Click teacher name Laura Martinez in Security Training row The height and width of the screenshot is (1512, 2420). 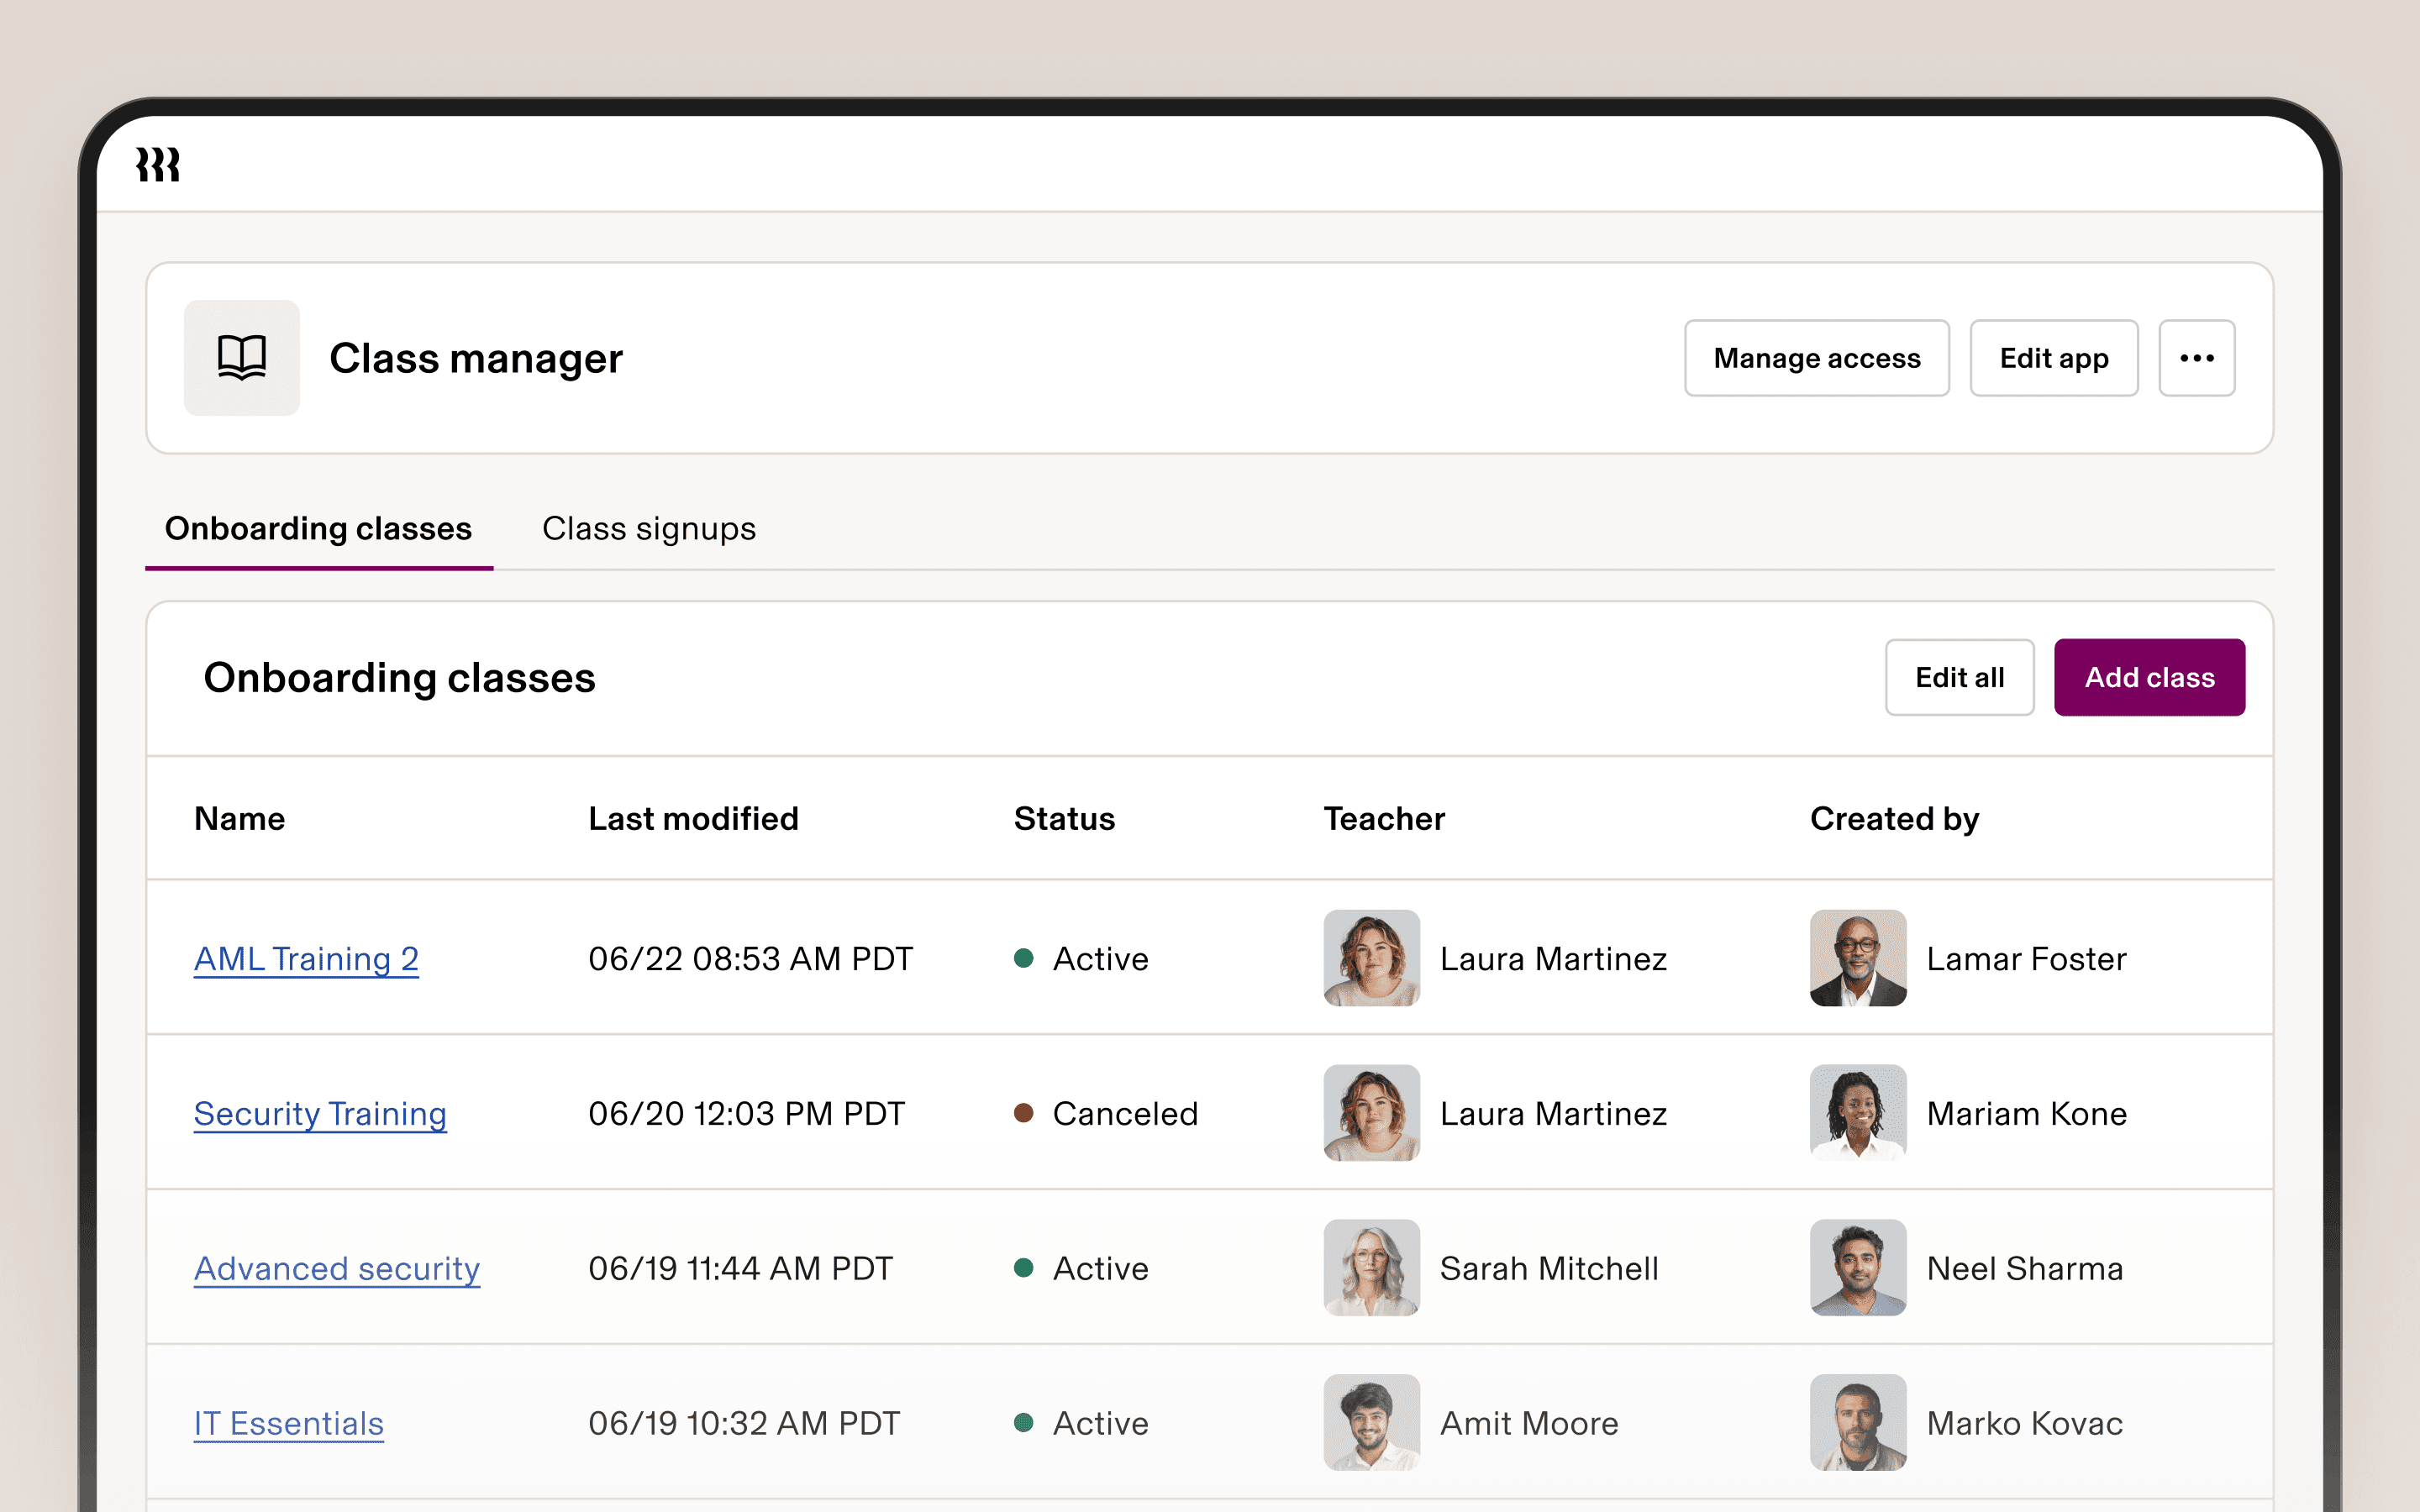pyautogui.click(x=1554, y=1113)
